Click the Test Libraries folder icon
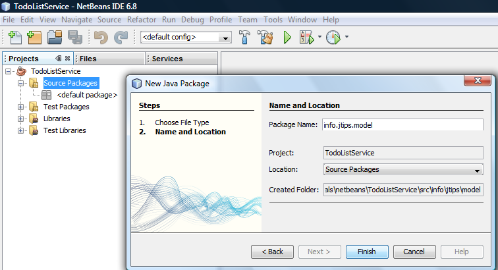 pyautogui.click(x=34, y=130)
